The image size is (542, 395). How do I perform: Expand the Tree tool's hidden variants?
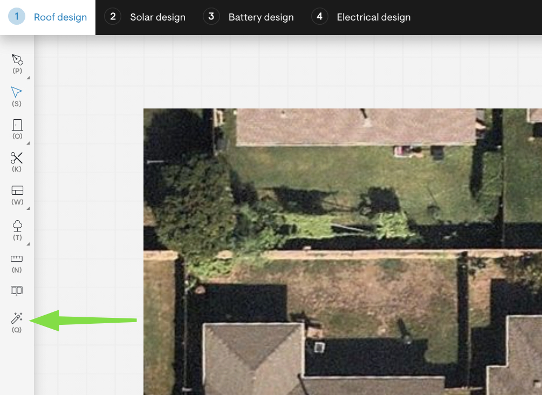coord(28,243)
